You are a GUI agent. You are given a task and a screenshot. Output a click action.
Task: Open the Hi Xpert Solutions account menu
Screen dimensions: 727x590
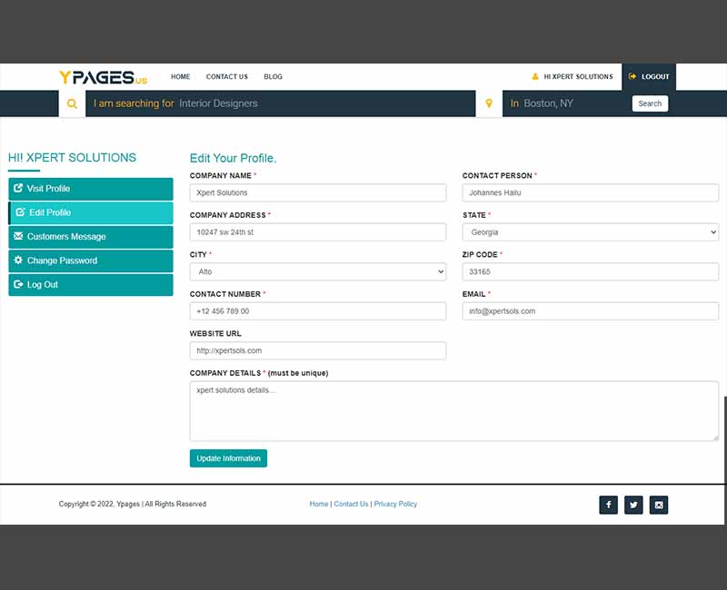tap(573, 77)
